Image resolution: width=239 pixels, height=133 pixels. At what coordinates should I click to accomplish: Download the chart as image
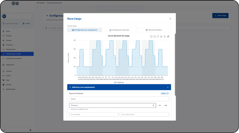pos(161,36)
